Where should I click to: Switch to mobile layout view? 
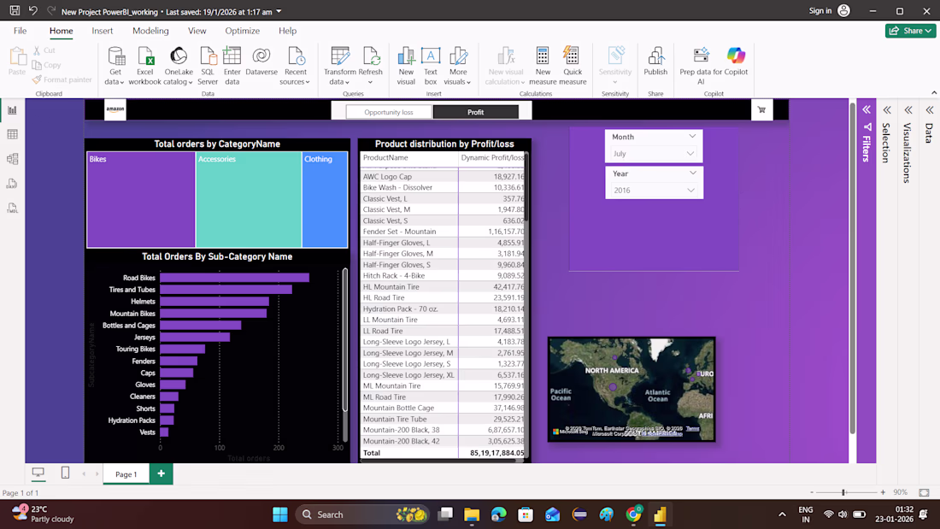point(65,473)
